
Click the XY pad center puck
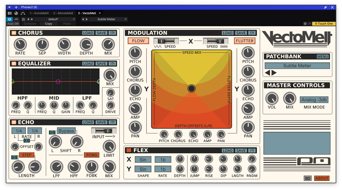[191, 89]
